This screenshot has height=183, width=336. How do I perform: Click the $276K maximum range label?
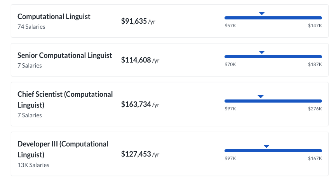(x=315, y=108)
